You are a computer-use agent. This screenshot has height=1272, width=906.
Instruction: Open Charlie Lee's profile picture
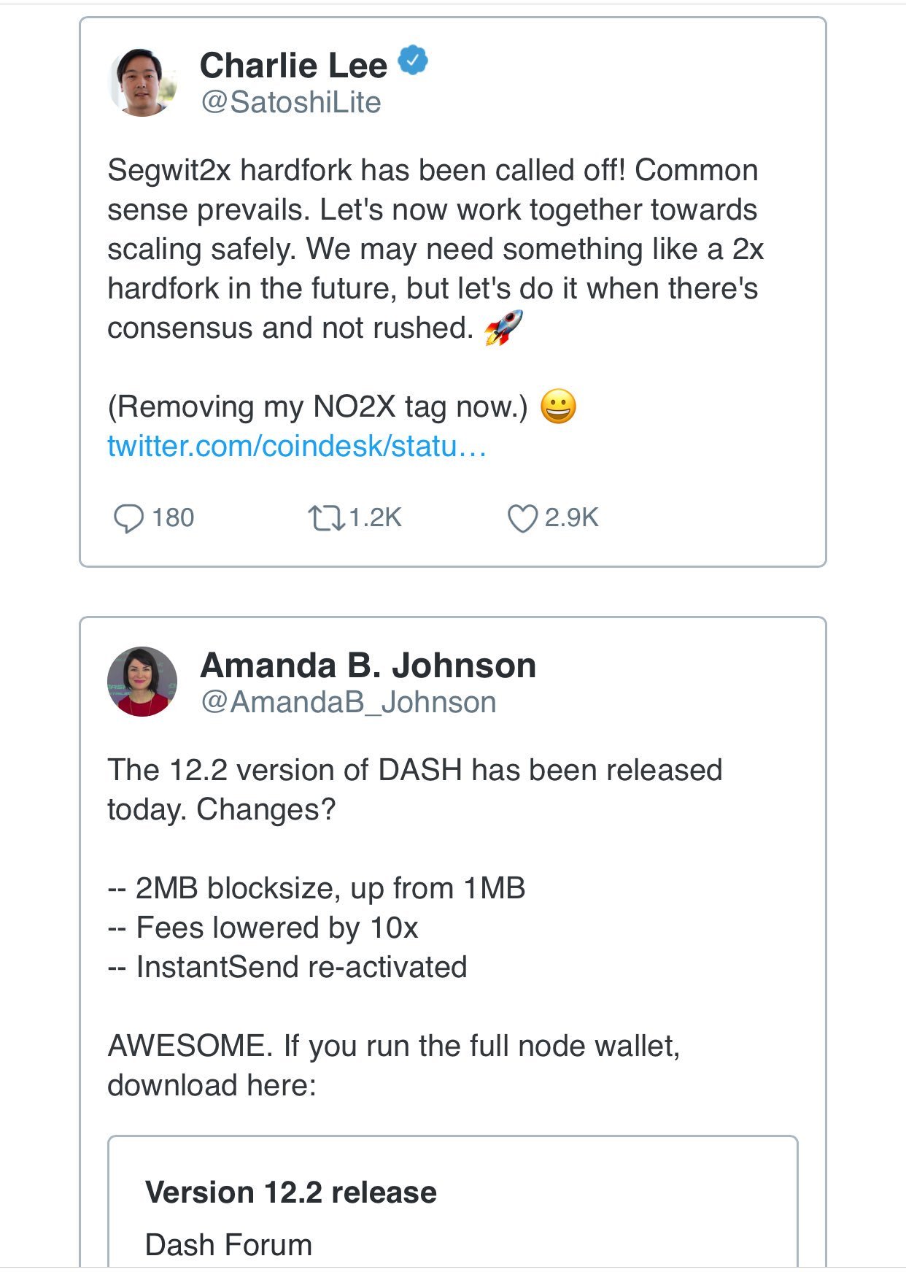click(x=143, y=82)
